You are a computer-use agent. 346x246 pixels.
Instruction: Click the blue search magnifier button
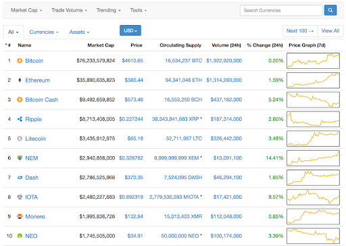pos(330,10)
